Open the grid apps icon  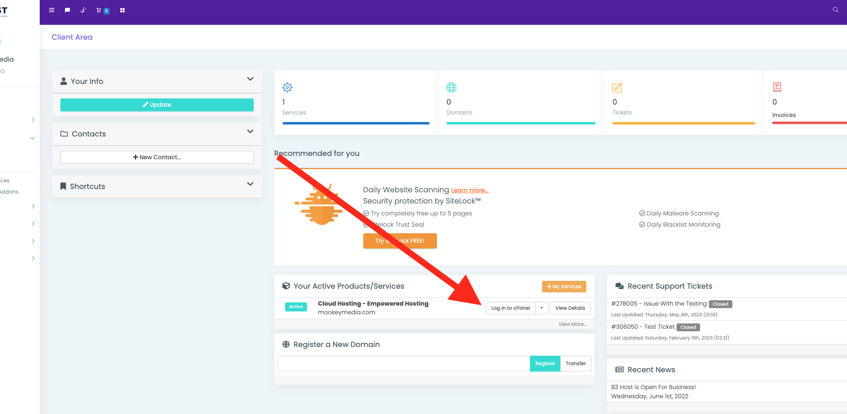point(122,10)
